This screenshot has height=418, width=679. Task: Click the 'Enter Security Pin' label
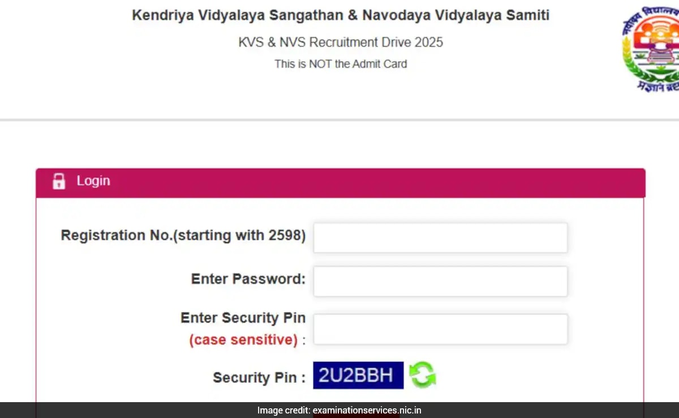(x=243, y=318)
